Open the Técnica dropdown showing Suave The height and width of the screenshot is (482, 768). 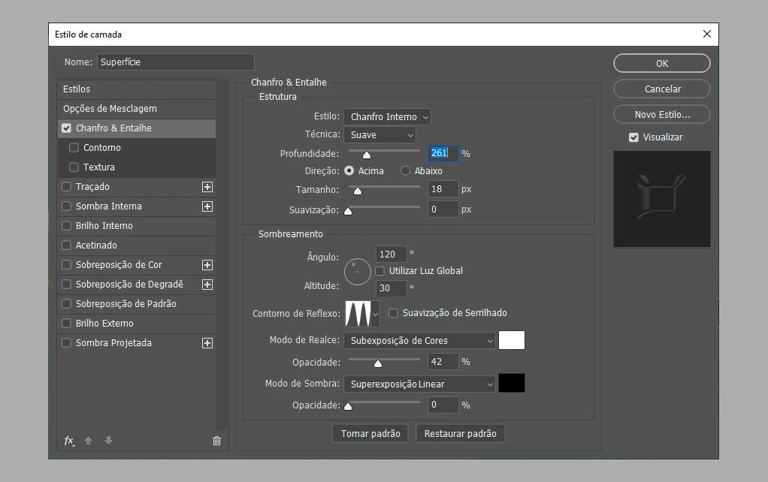tap(379, 134)
